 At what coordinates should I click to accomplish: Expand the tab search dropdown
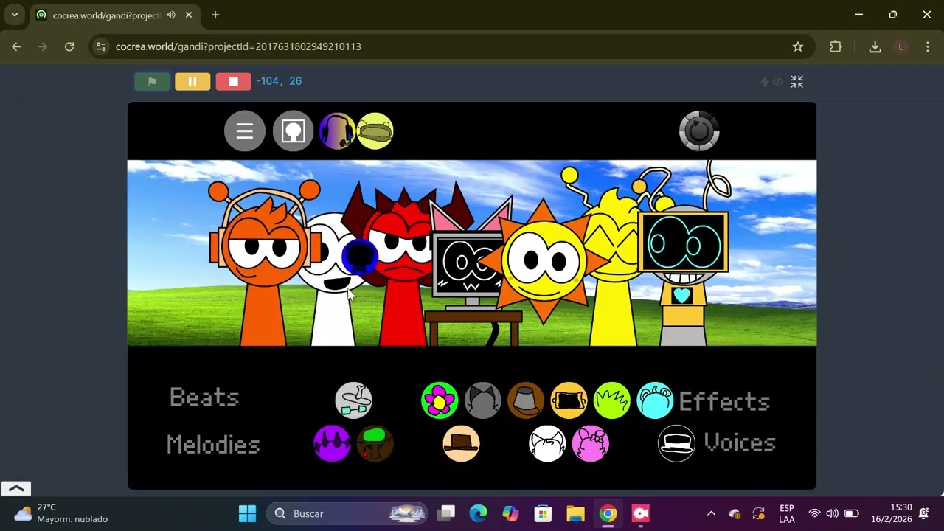(14, 15)
